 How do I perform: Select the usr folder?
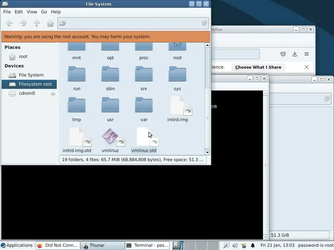(110, 109)
